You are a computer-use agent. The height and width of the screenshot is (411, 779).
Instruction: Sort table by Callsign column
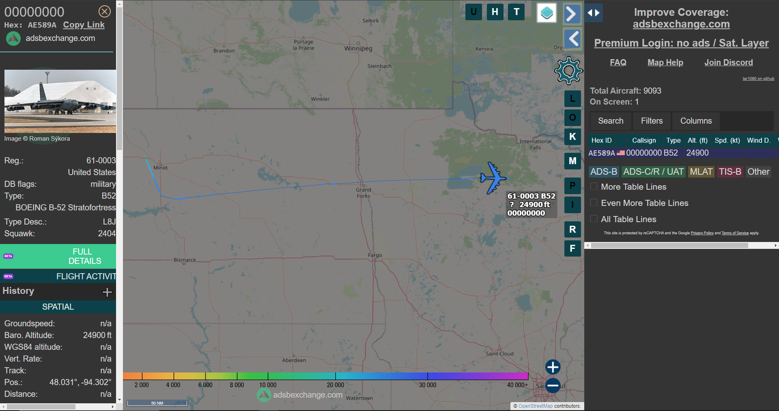tap(644, 140)
